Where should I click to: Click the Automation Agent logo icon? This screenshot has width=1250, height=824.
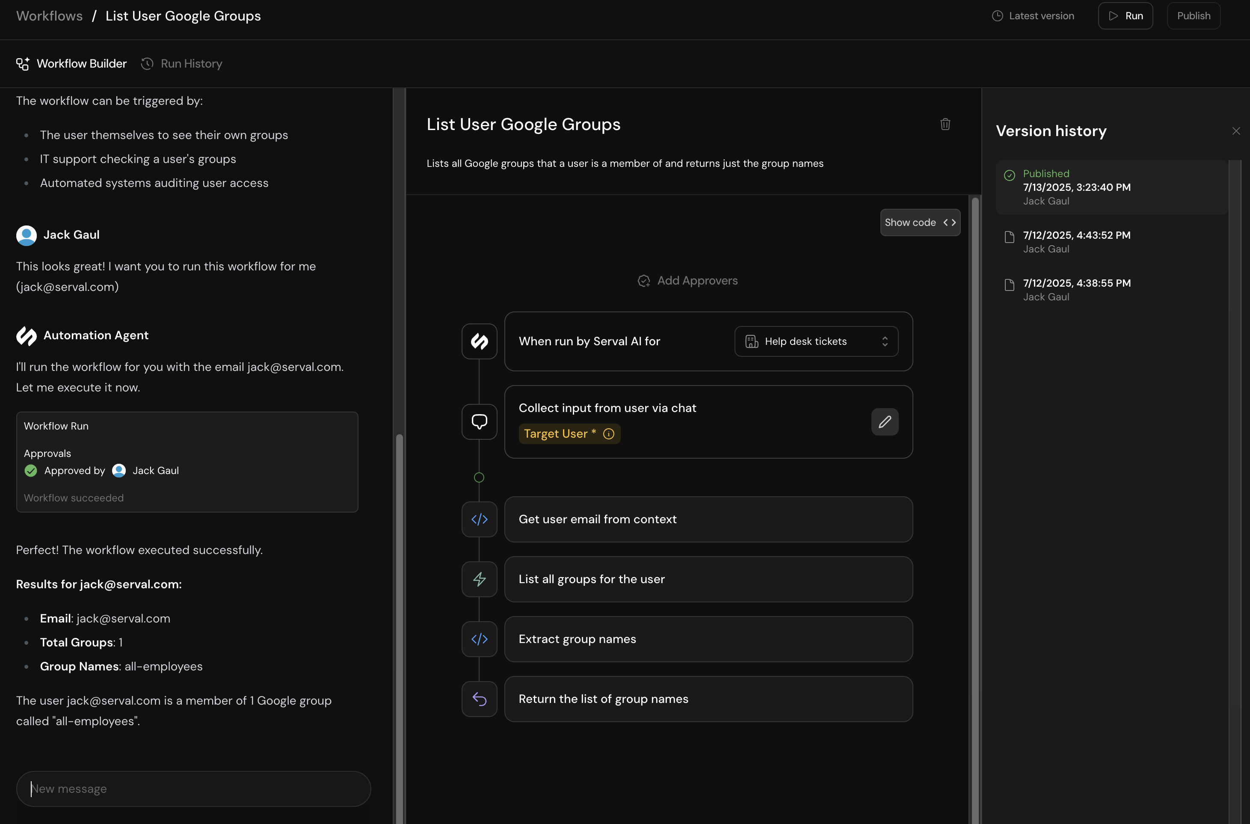[x=26, y=336]
